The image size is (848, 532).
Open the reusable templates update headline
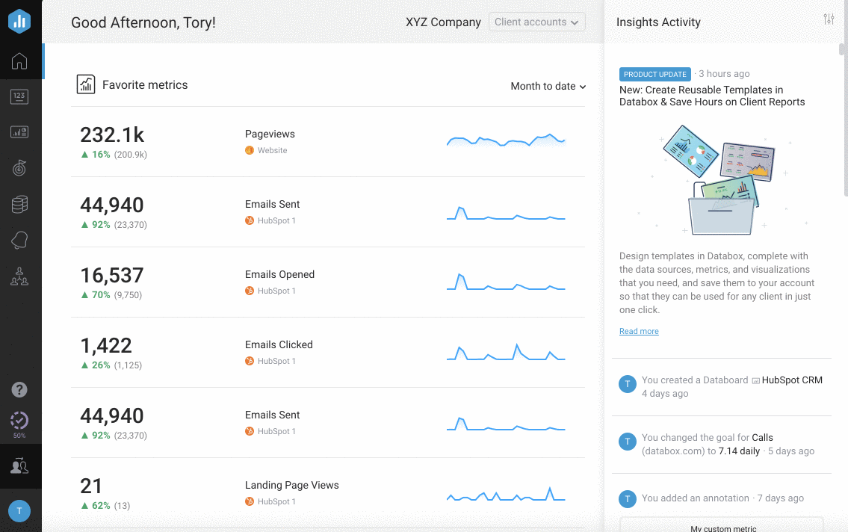(712, 96)
